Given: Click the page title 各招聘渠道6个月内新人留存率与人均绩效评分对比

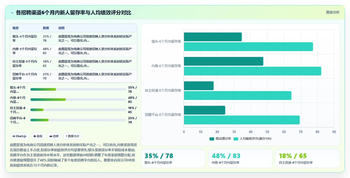Looking at the screenshot, I should pyautogui.click(x=73, y=13).
